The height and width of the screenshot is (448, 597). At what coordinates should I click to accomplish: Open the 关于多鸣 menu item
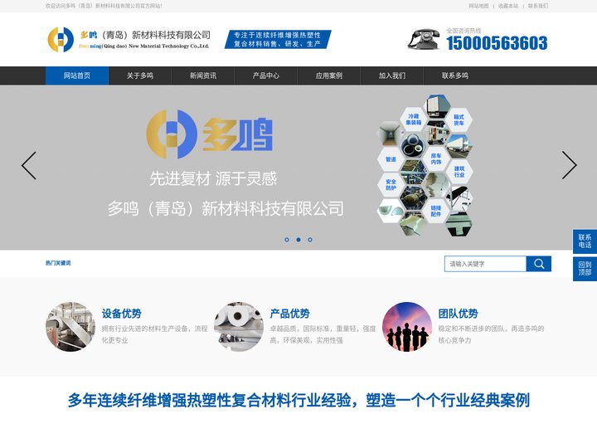click(140, 75)
